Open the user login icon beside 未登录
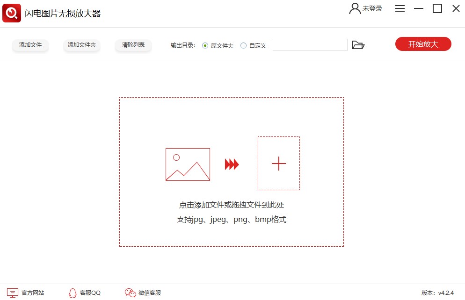This screenshot has width=465, height=300. [354, 8]
